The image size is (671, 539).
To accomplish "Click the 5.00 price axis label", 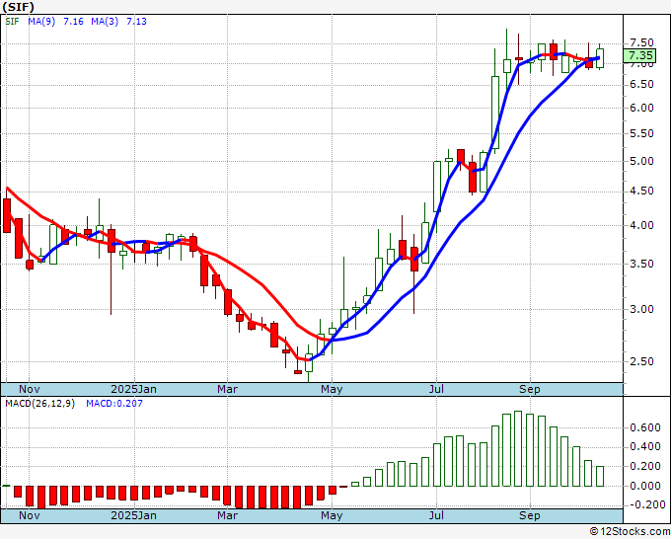I will (641, 162).
